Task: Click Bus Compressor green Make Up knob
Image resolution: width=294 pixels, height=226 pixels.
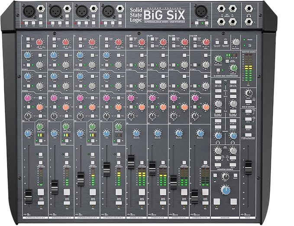Action: (x=233, y=68)
